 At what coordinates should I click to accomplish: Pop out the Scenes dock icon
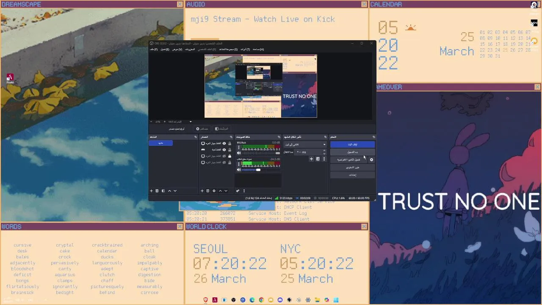click(x=196, y=137)
